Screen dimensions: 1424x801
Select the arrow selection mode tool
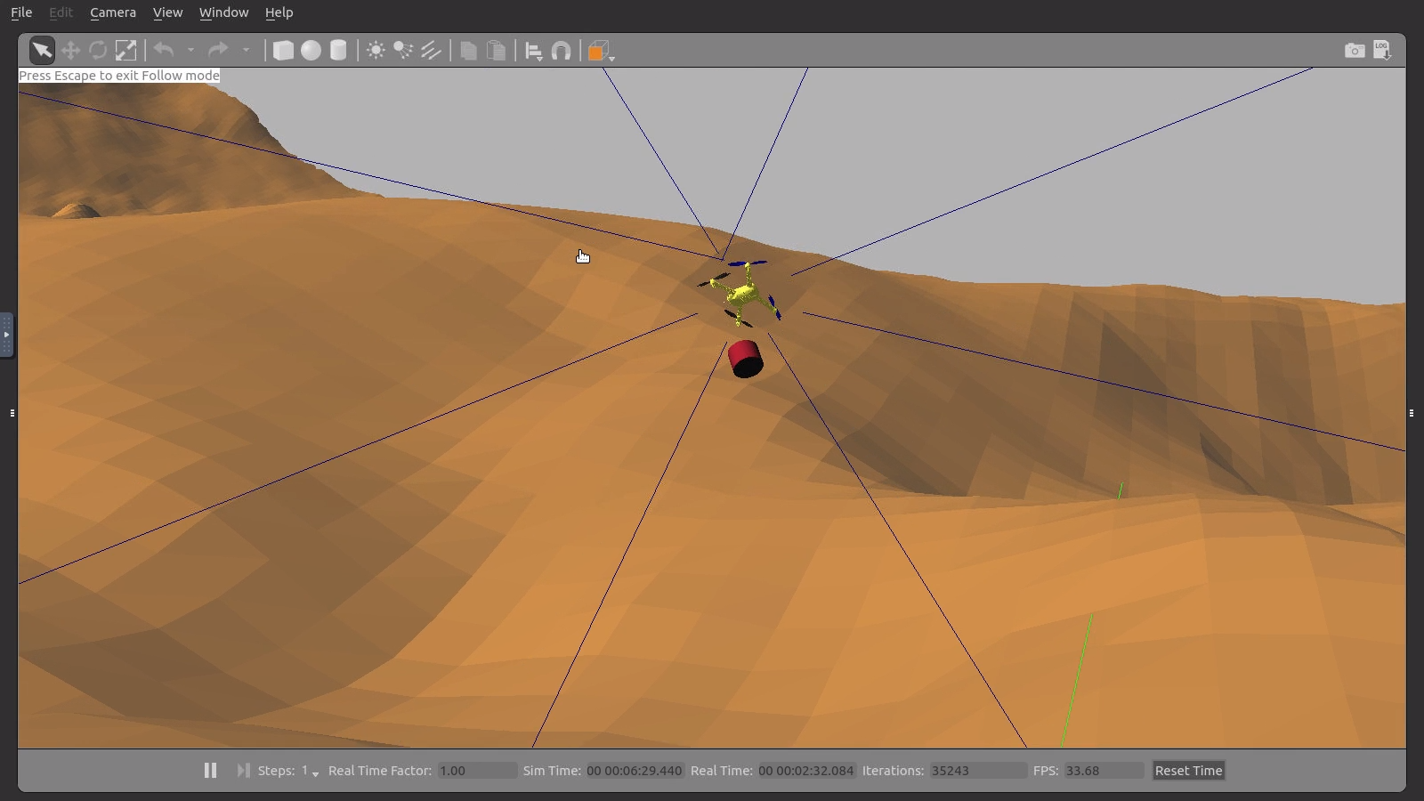click(42, 51)
